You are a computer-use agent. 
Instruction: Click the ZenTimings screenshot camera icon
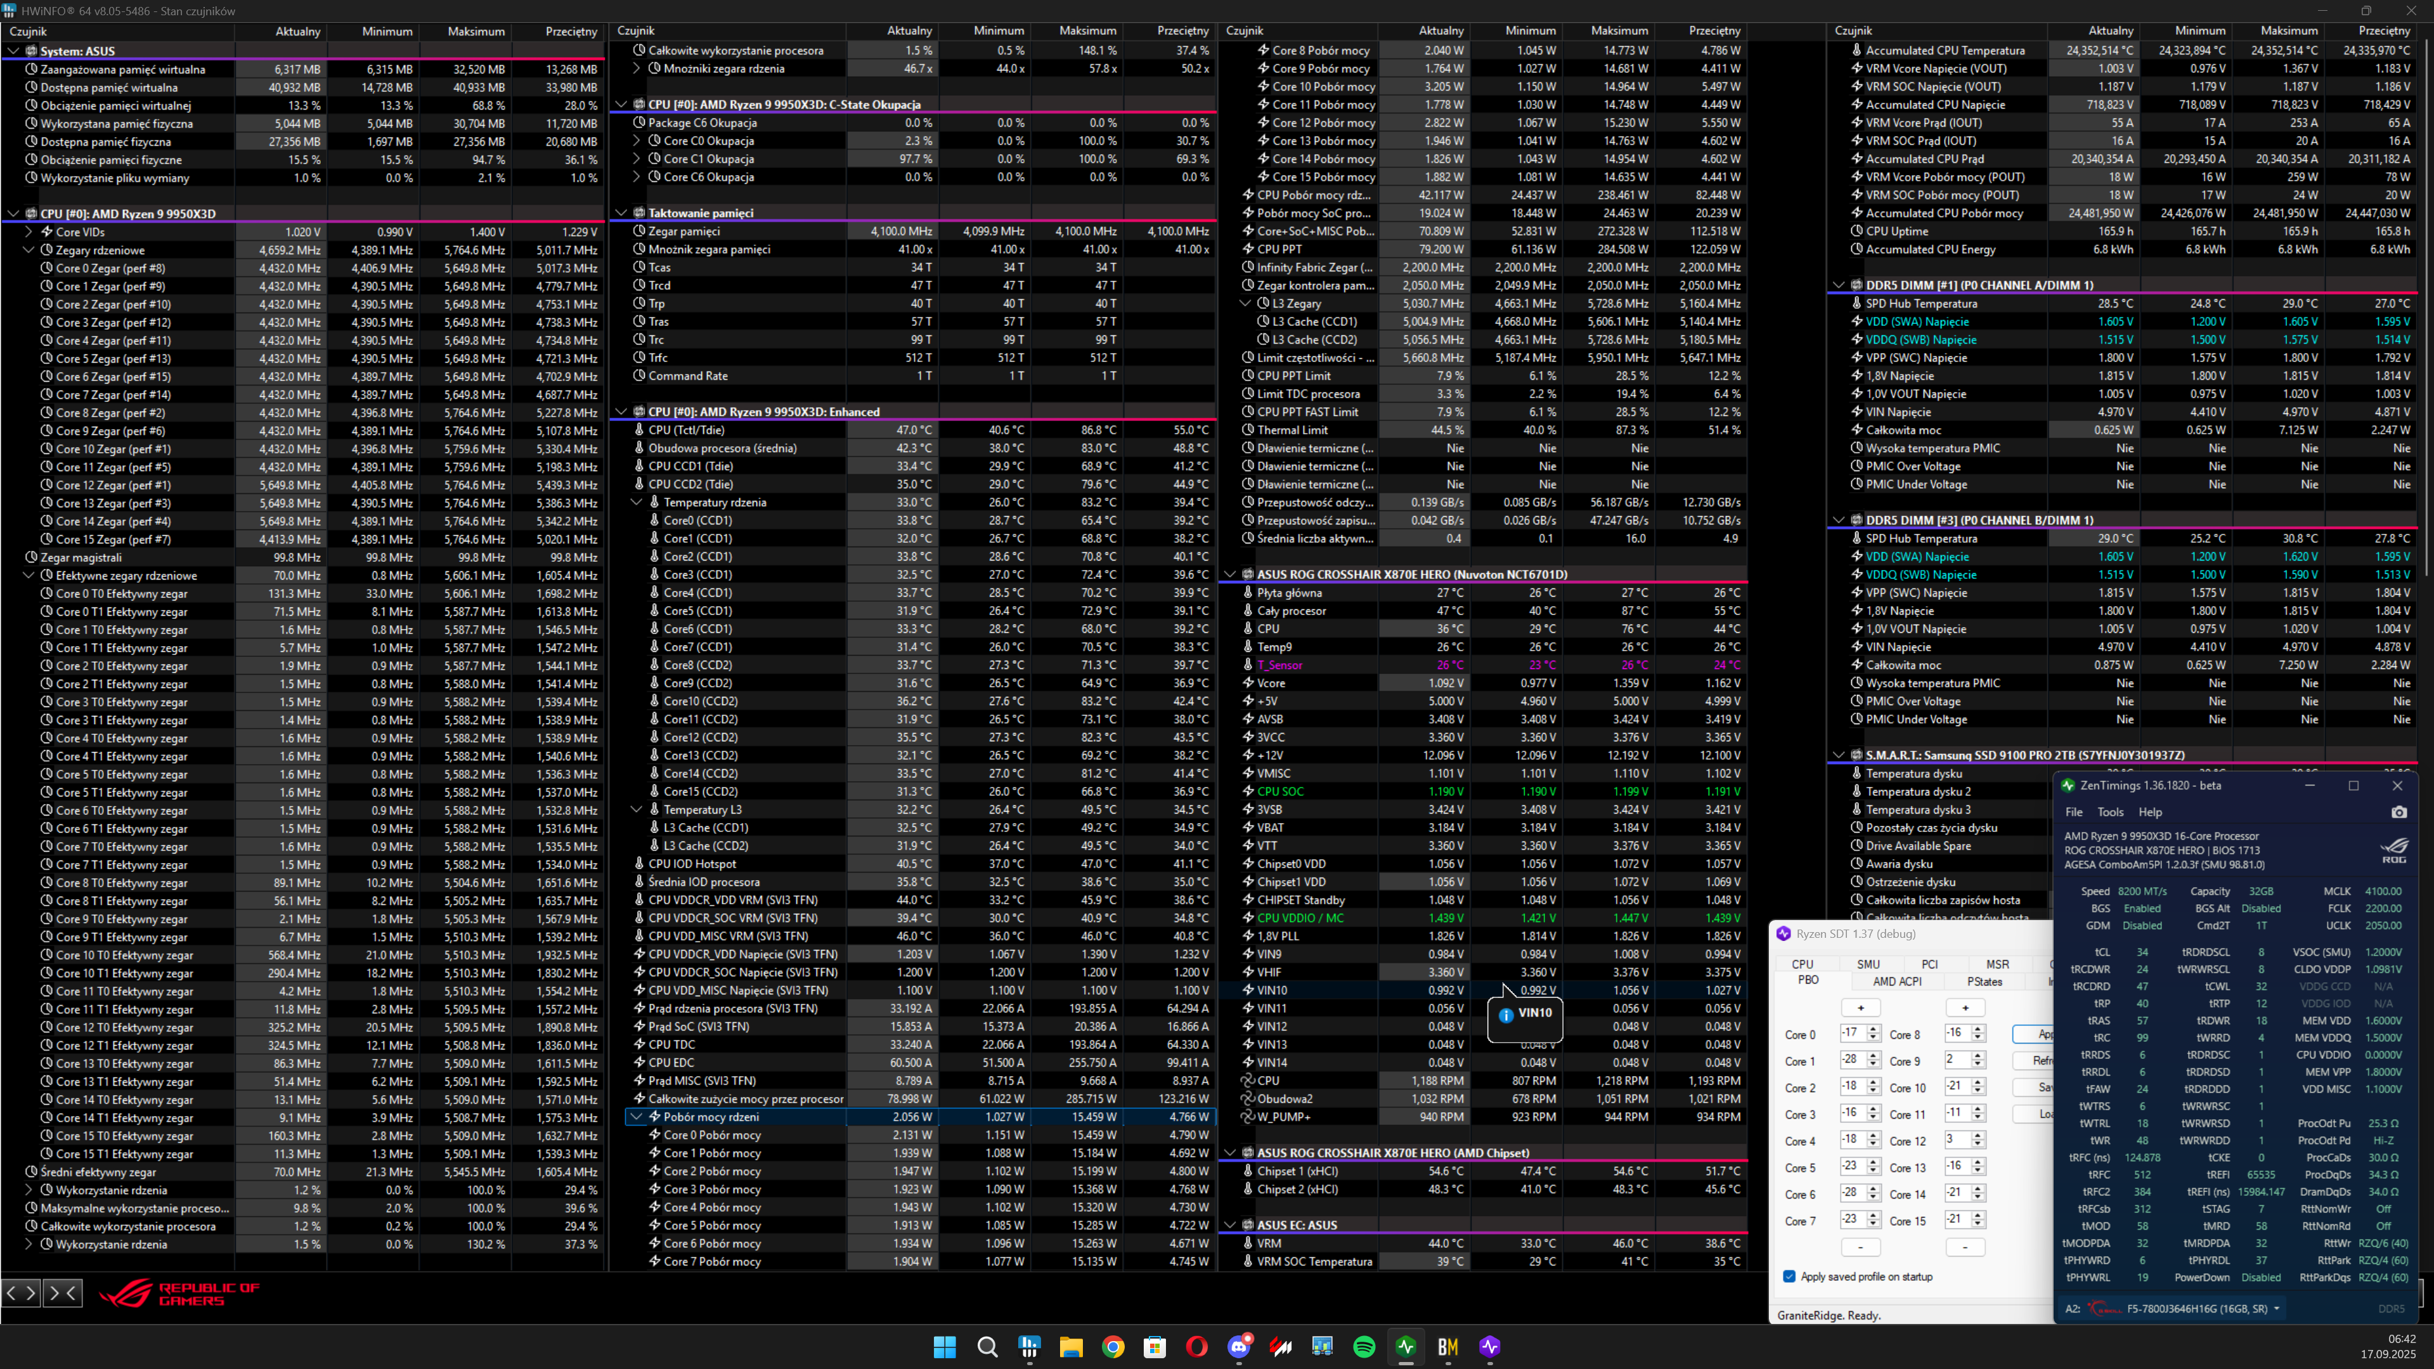(2398, 812)
